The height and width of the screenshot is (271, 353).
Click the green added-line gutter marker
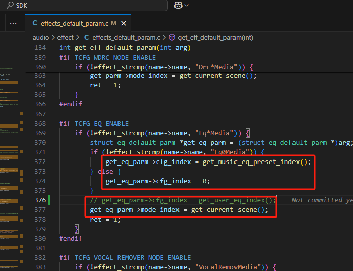(49, 200)
